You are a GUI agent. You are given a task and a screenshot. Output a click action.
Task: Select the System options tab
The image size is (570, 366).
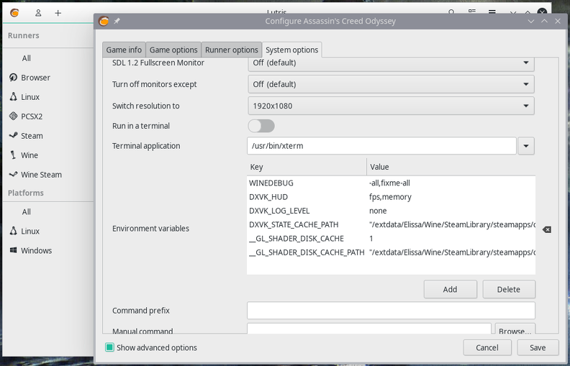[x=292, y=50]
